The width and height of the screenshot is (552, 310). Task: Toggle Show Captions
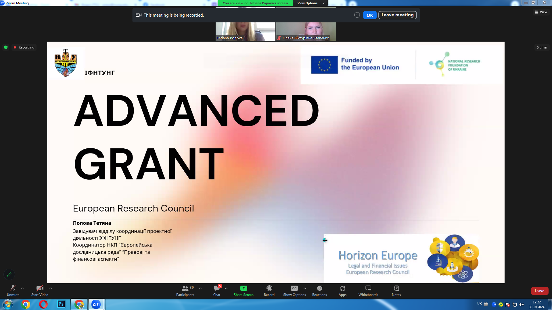294,288
